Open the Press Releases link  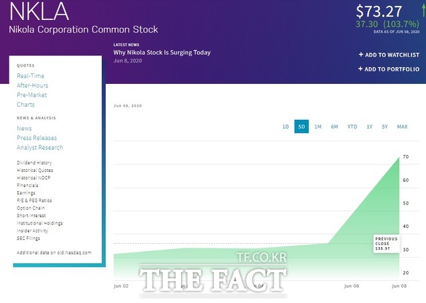(x=37, y=138)
